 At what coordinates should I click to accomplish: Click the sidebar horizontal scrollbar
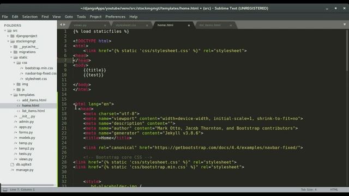28,185
